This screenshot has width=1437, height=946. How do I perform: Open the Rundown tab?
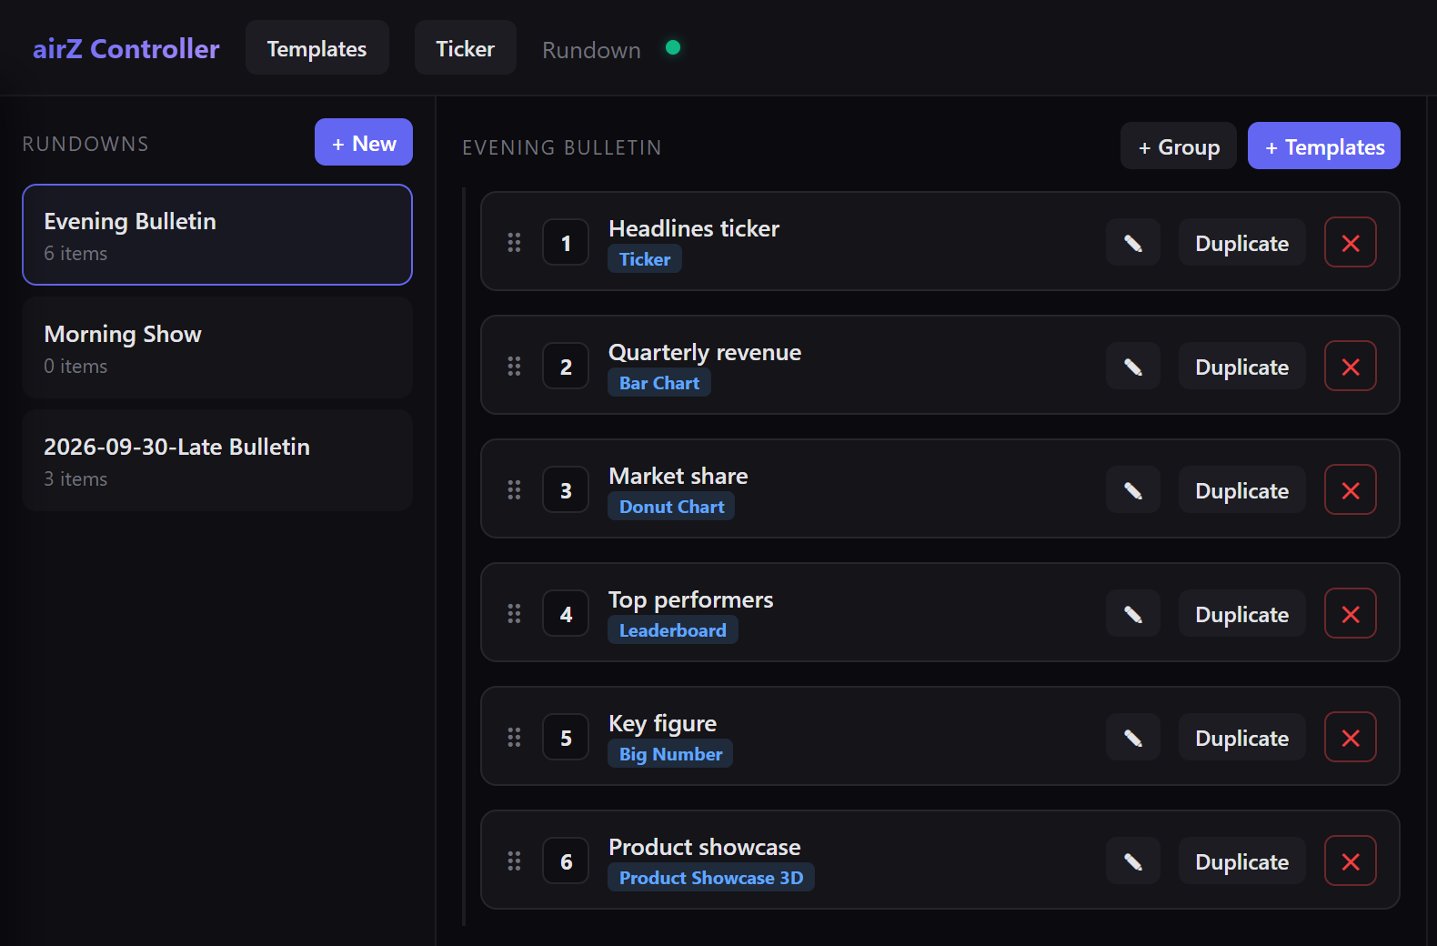coord(591,50)
